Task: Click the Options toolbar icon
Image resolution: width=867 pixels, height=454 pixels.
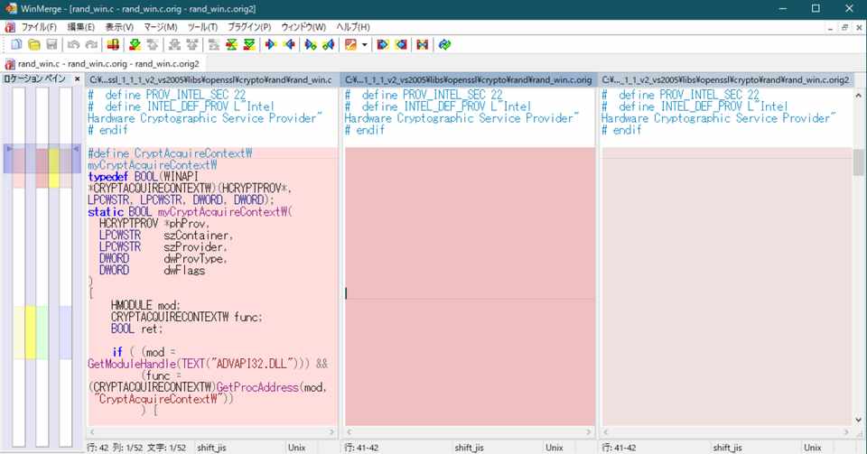Action: (350, 45)
